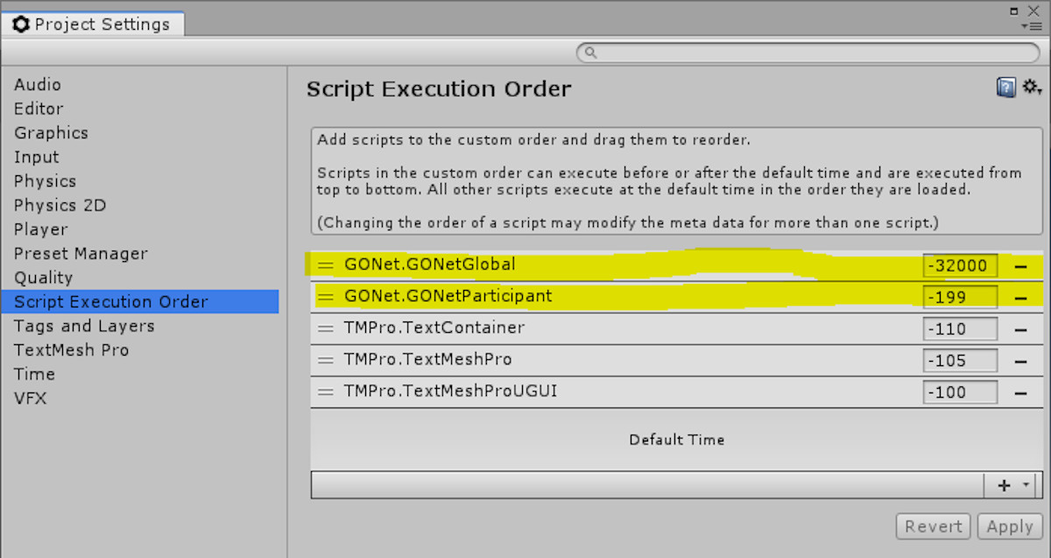The height and width of the screenshot is (558, 1051).
Task: Edit the -199 order value
Action: tap(960, 298)
